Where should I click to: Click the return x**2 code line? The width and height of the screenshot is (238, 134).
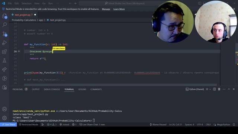[x=38, y=58]
